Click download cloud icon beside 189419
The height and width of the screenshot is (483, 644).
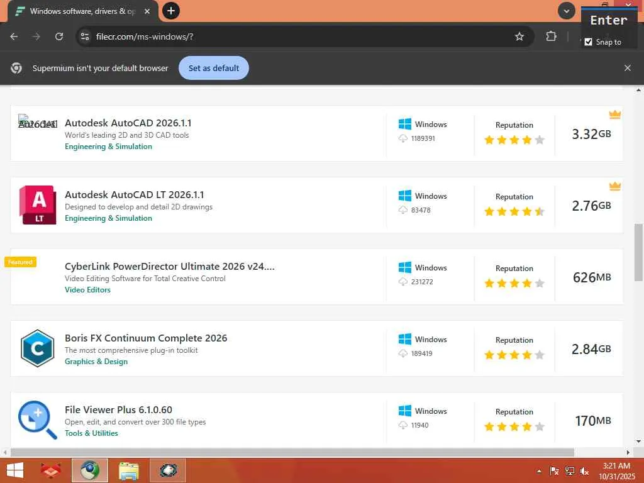click(x=403, y=353)
